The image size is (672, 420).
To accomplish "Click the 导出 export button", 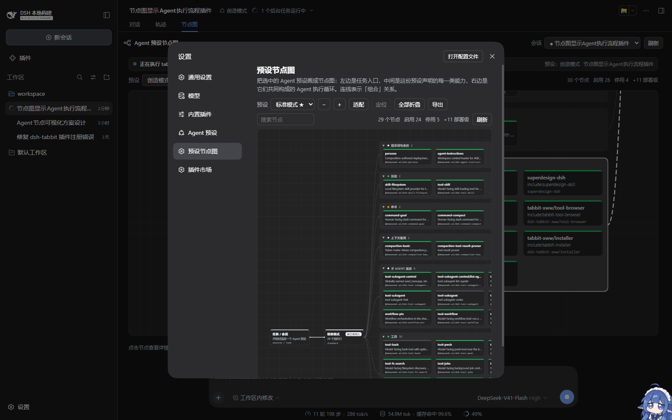I will coord(438,105).
